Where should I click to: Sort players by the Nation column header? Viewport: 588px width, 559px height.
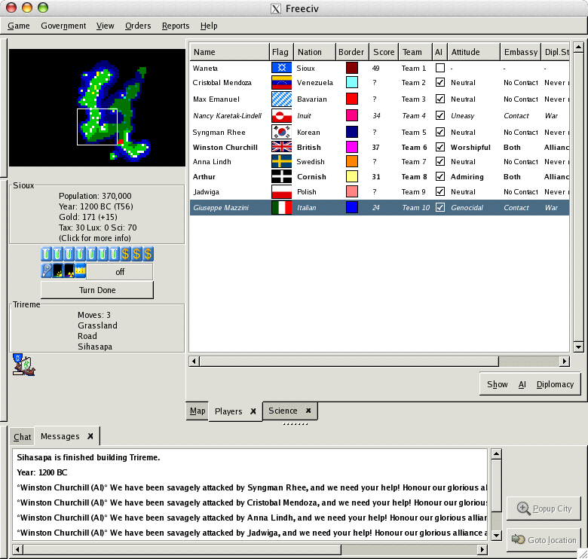314,52
